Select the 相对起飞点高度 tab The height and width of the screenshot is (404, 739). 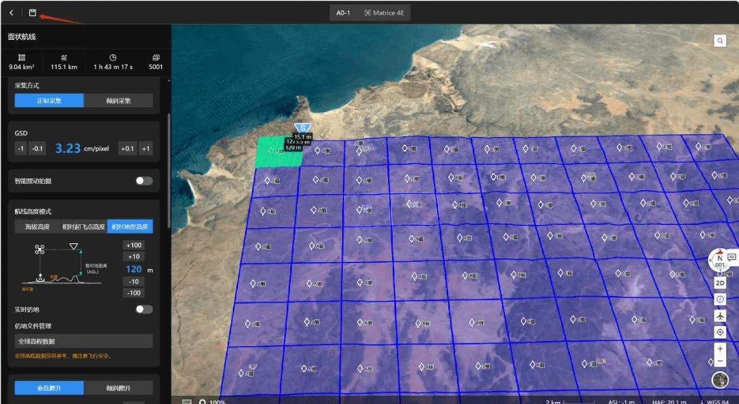pyautogui.click(x=84, y=226)
